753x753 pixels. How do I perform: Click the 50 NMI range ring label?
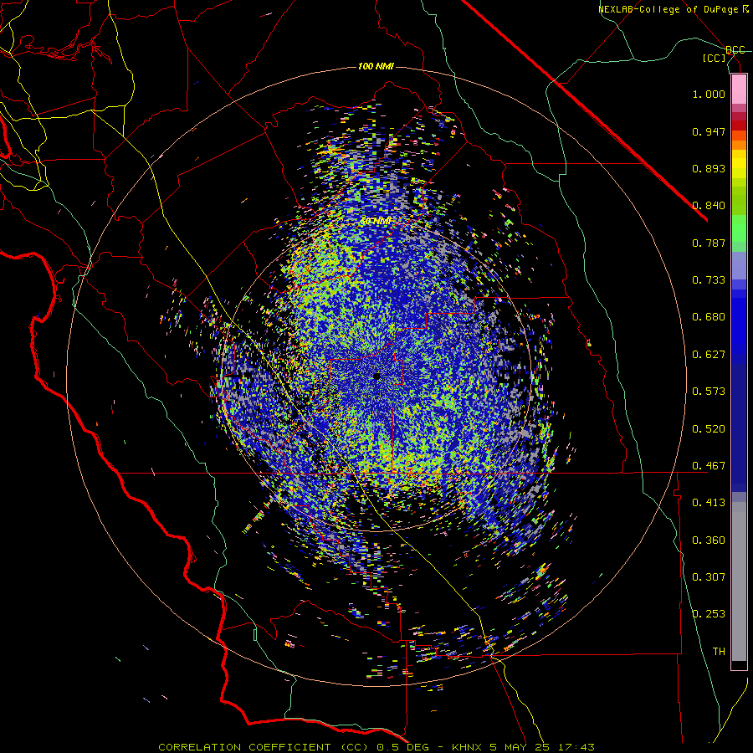coord(376,221)
